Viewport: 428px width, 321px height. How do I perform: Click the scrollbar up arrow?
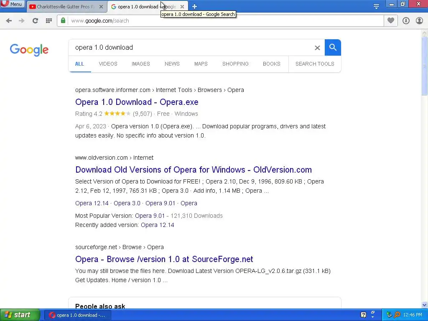click(x=425, y=33)
